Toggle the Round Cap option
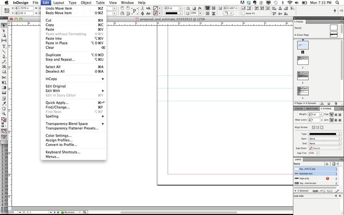Viewport: 344px width, 215px height. [336, 114]
